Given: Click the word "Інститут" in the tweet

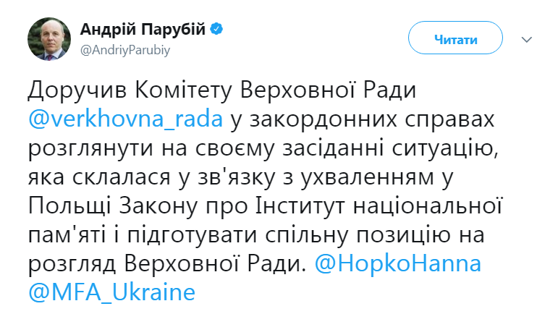Looking at the screenshot, I should tap(307, 205).
